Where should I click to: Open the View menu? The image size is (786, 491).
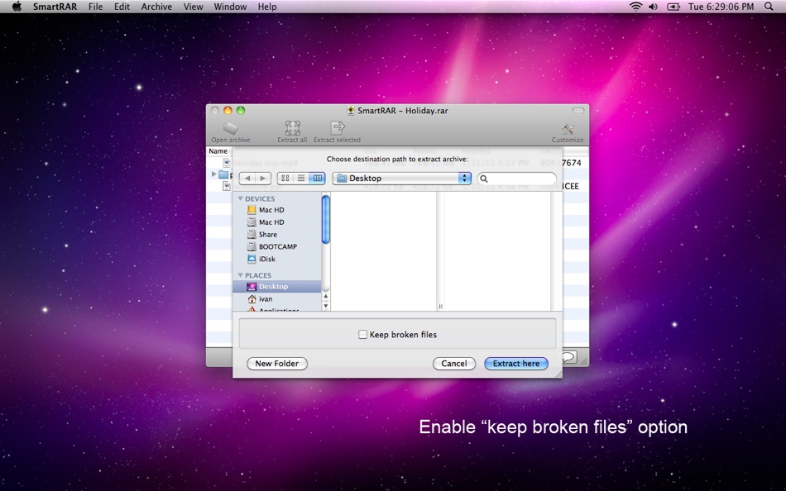tap(193, 7)
